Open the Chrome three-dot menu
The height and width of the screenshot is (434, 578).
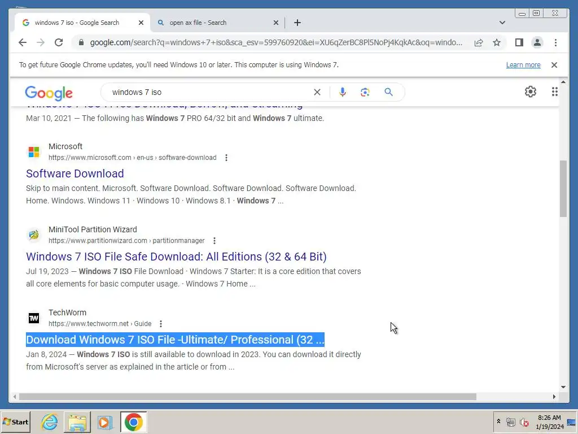pyautogui.click(x=555, y=42)
